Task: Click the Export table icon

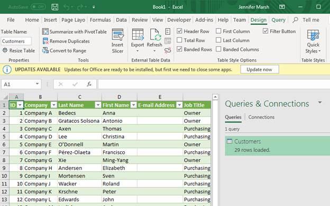Action: click(137, 35)
